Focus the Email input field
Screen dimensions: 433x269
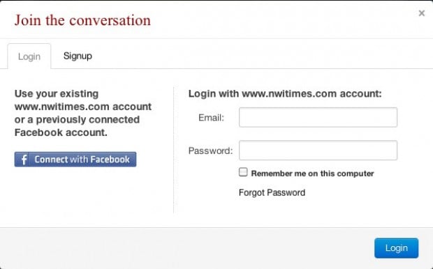pyautogui.click(x=318, y=117)
